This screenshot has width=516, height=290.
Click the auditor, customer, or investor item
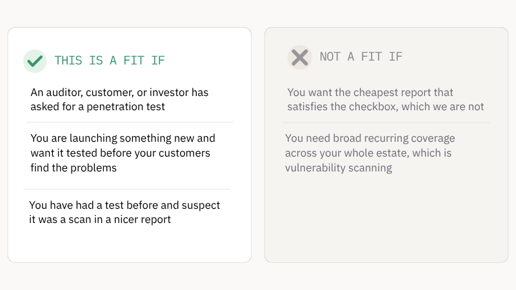119,99
